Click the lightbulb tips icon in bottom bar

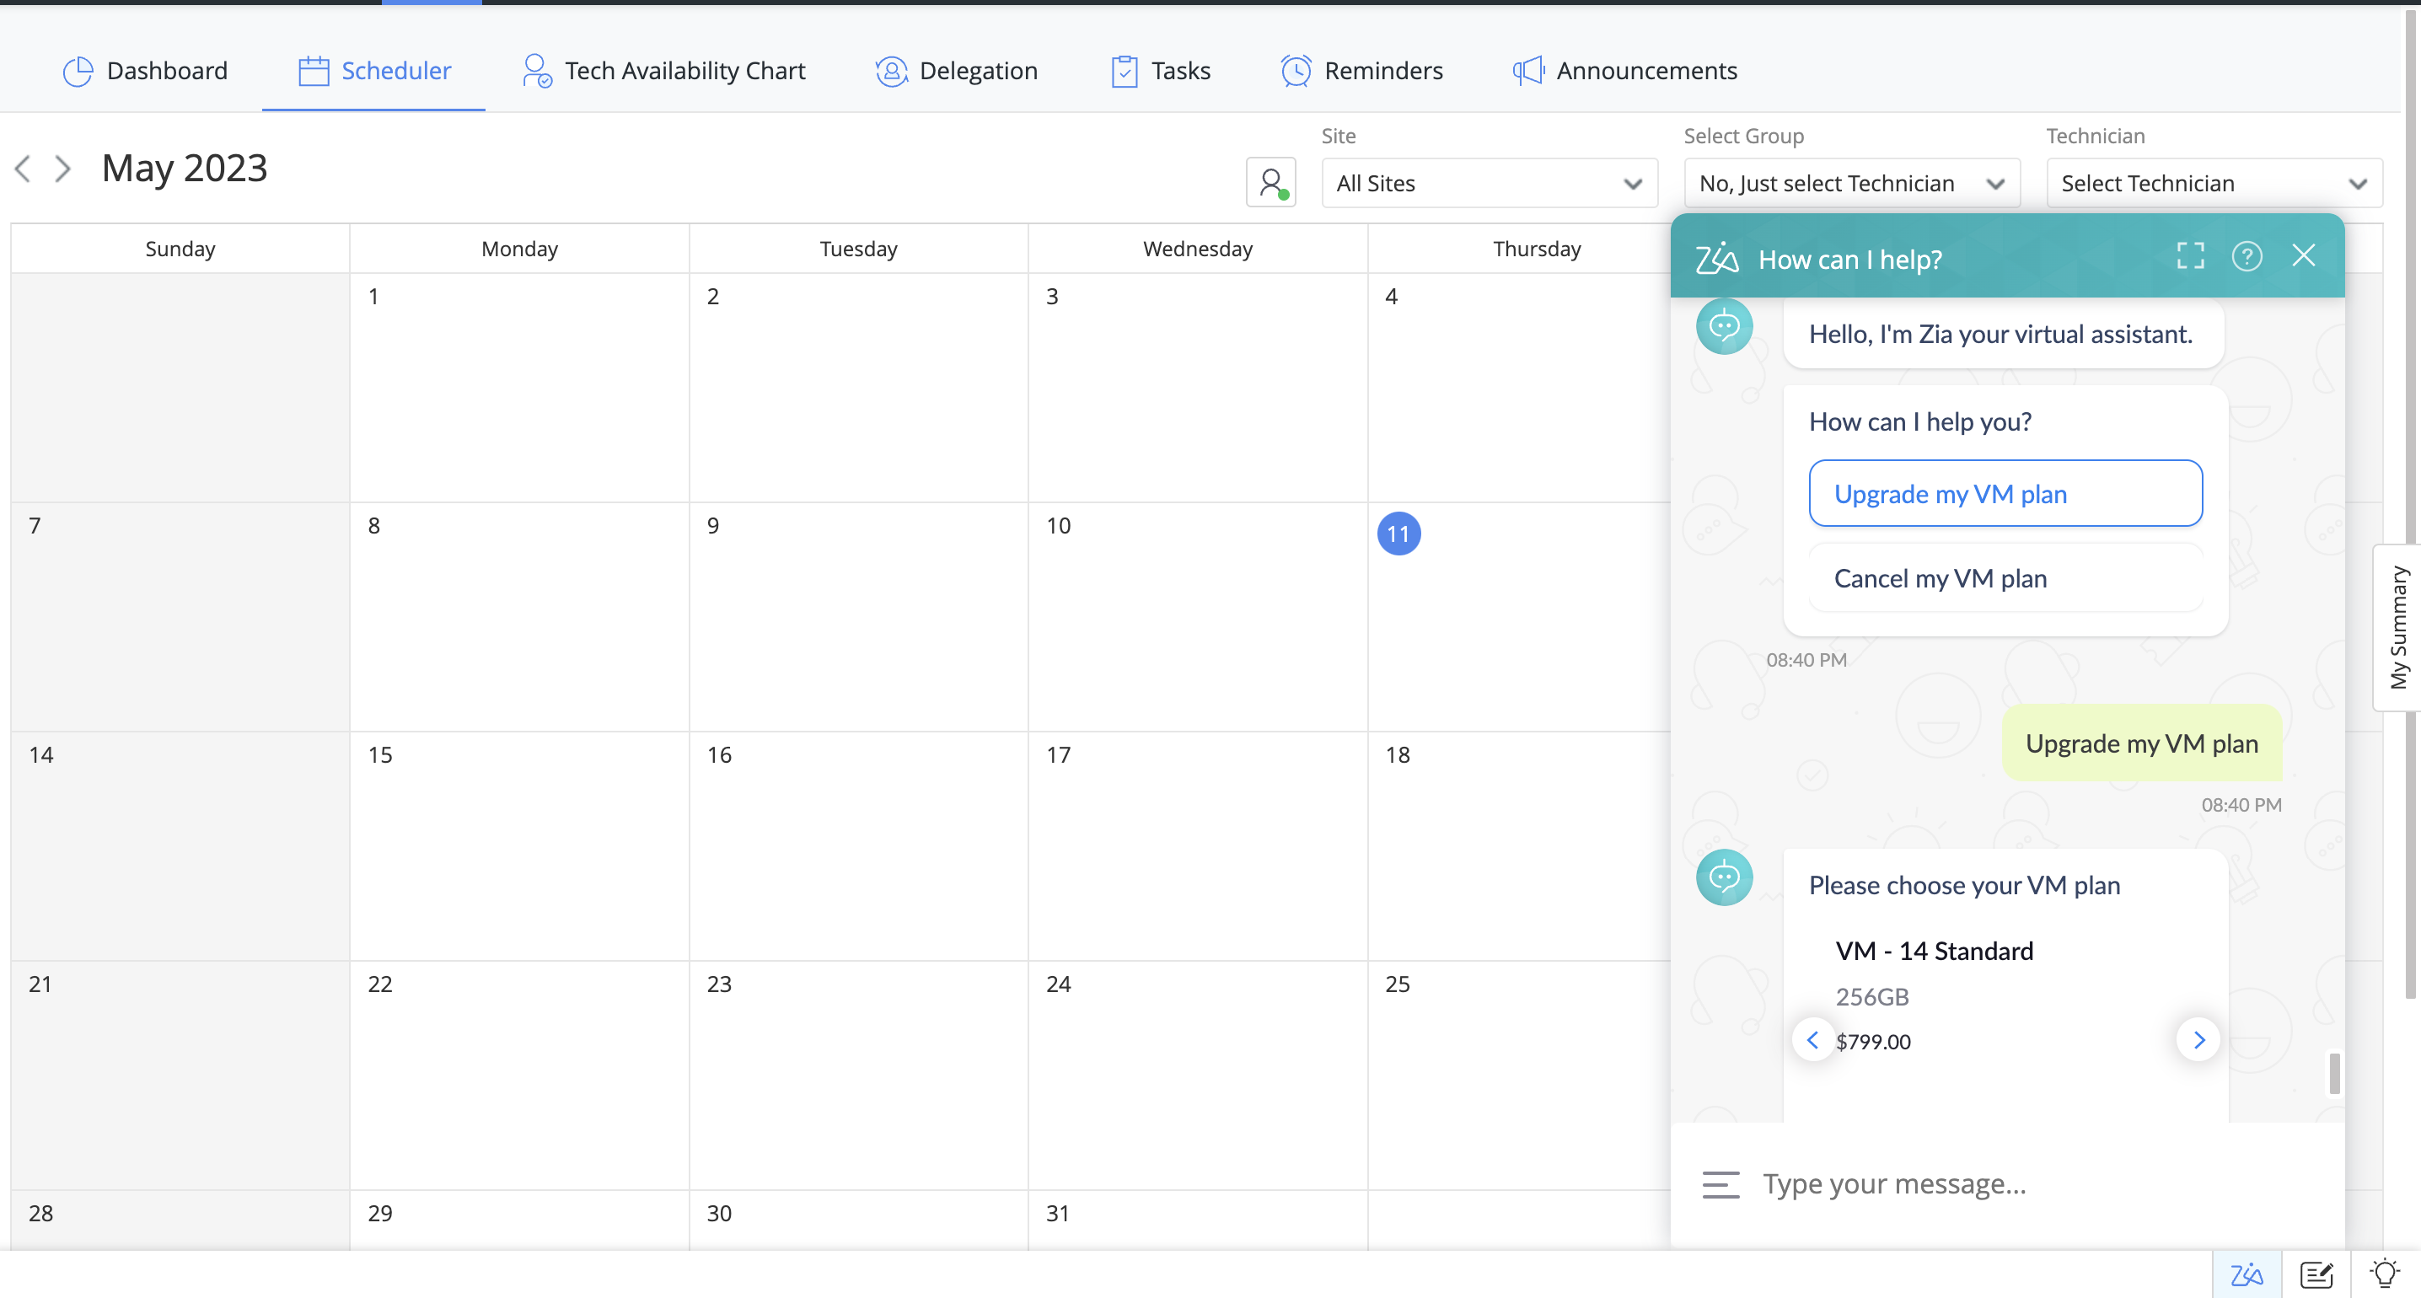(x=2385, y=1274)
